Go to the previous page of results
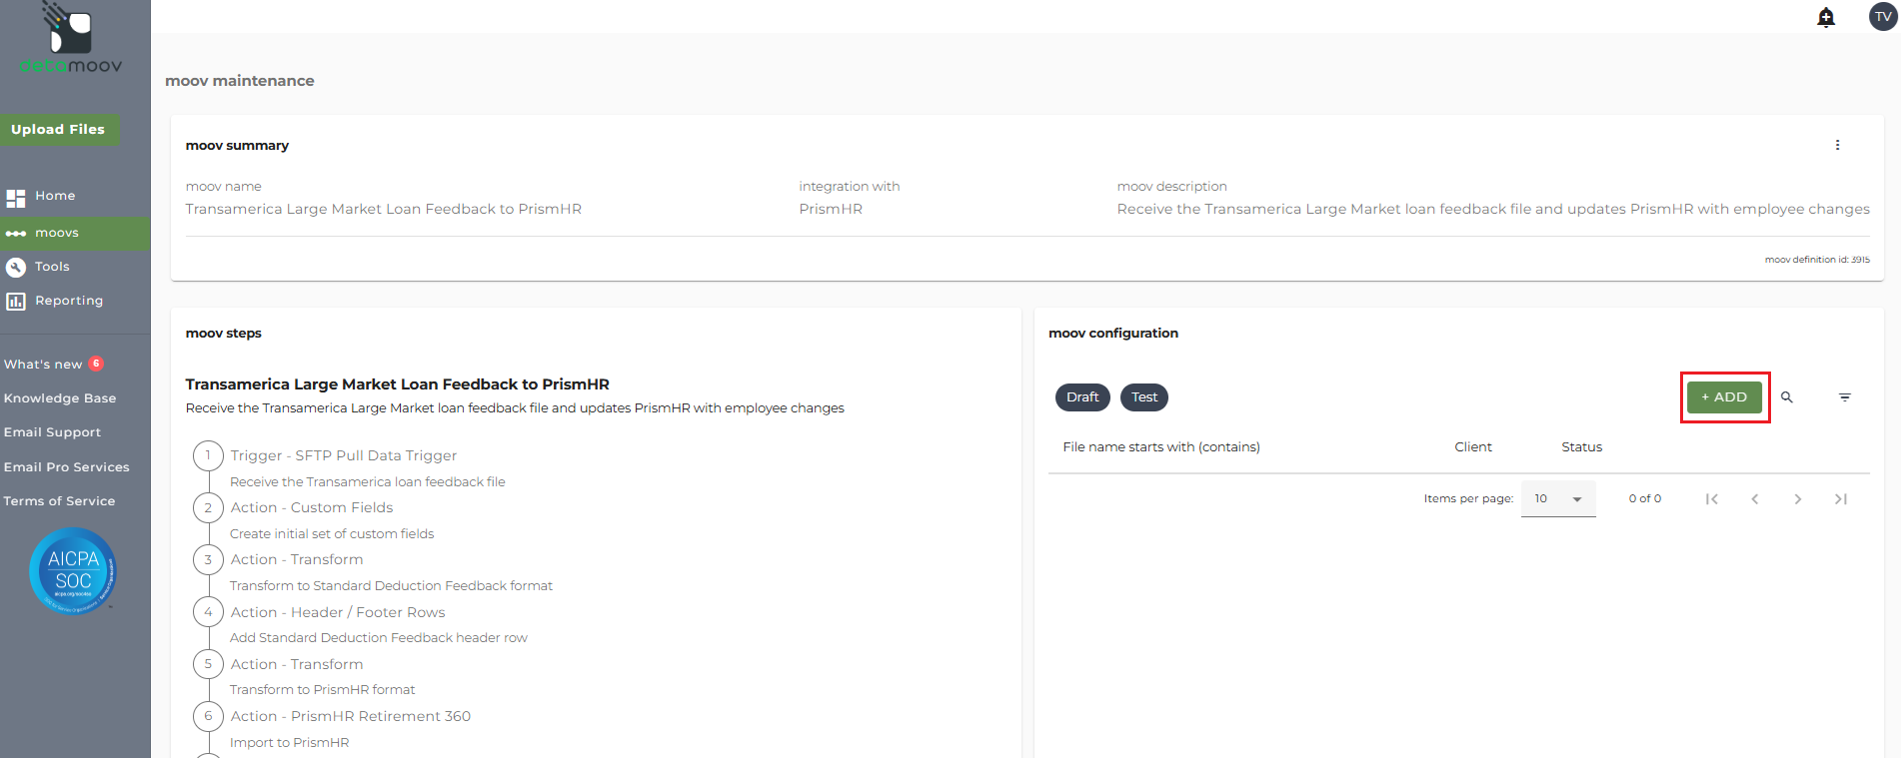The height and width of the screenshot is (758, 1901). pyautogui.click(x=1755, y=499)
